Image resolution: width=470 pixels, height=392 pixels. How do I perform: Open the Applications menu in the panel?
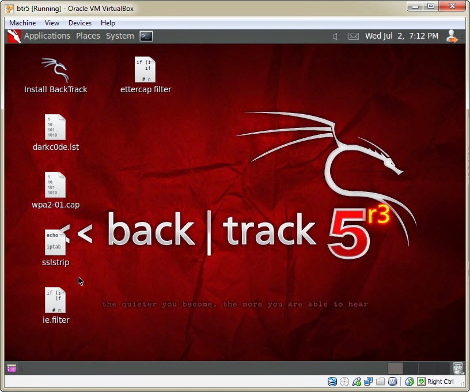click(x=47, y=36)
